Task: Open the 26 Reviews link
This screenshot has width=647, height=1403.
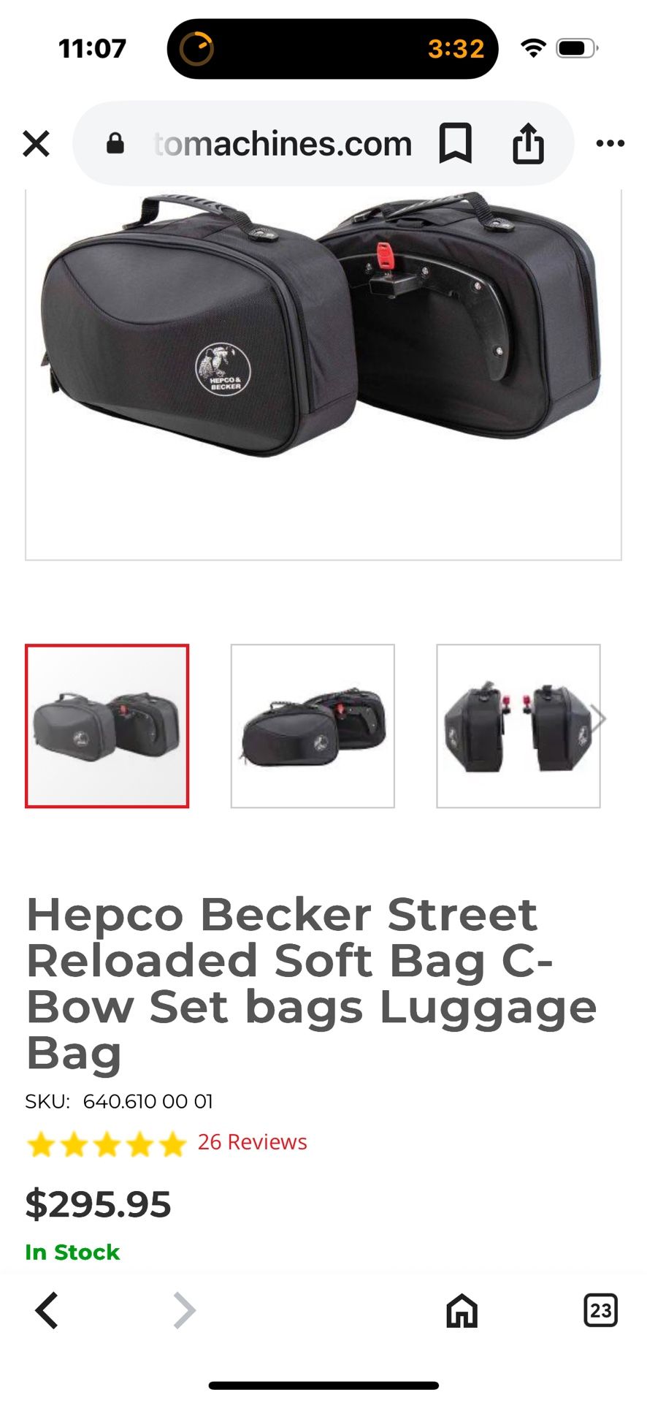Action: click(x=252, y=1142)
